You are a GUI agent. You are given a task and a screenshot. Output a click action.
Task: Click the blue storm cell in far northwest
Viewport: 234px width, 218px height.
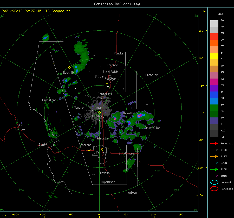(x=45, y=38)
